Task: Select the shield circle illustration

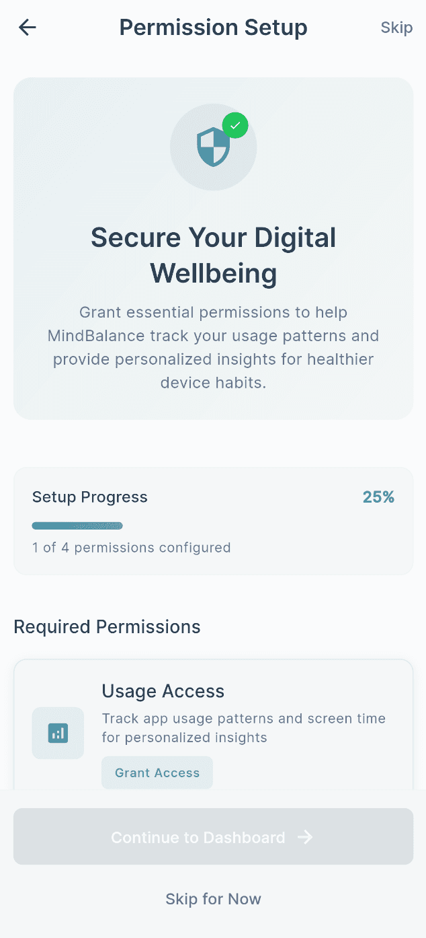Action: pyautogui.click(x=213, y=147)
